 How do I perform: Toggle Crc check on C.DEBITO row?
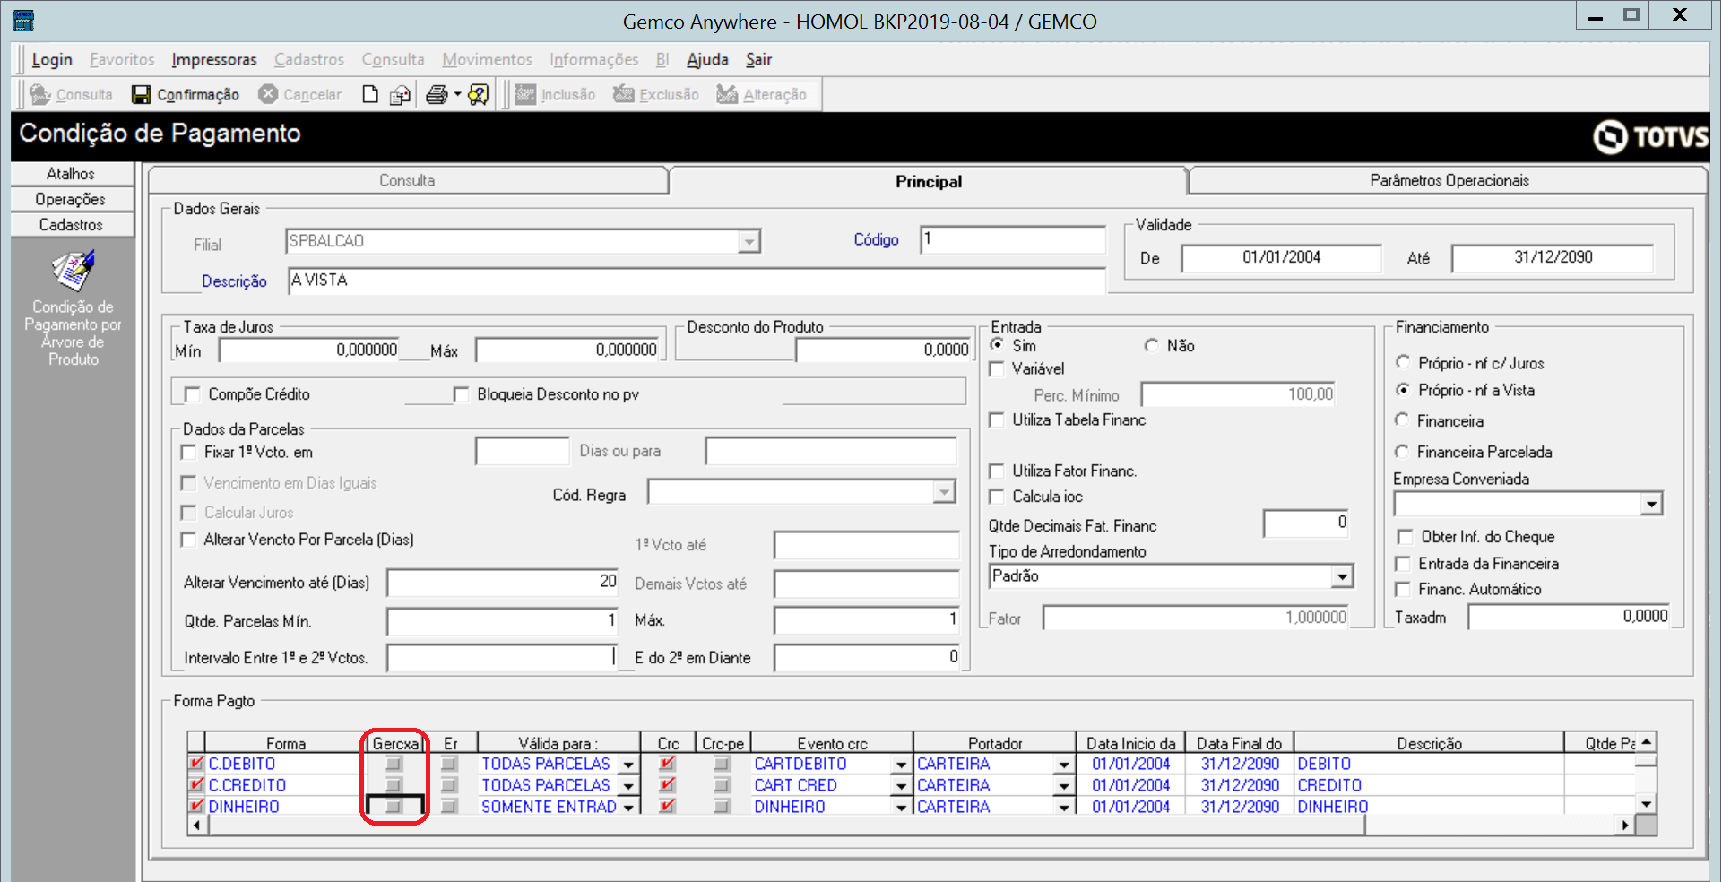tap(667, 764)
